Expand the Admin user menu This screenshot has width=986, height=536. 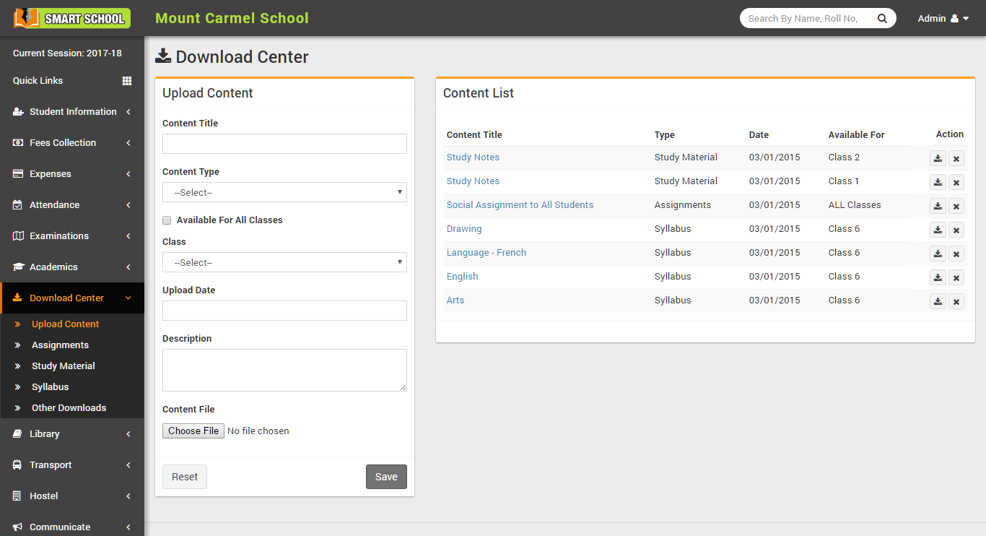pos(943,19)
